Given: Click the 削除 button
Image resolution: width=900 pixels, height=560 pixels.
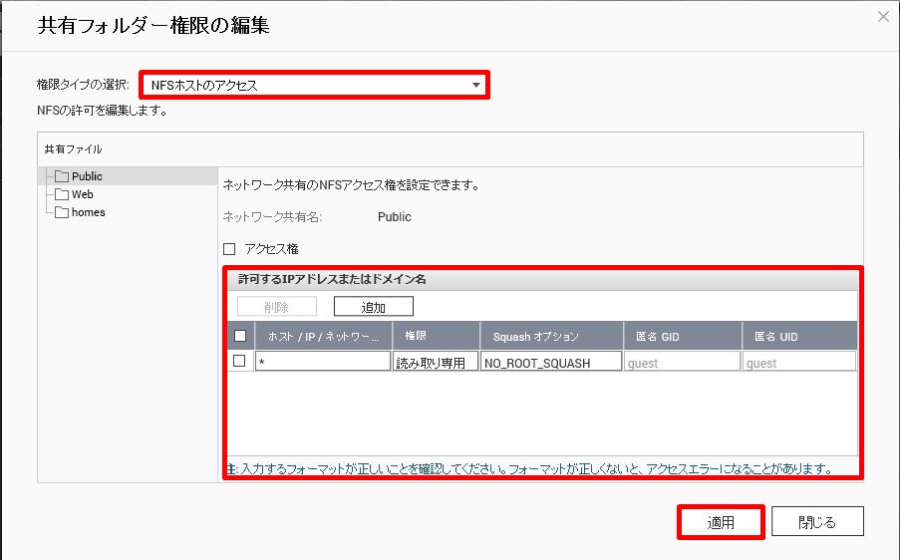Looking at the screenshot, I should pos(276,307).
